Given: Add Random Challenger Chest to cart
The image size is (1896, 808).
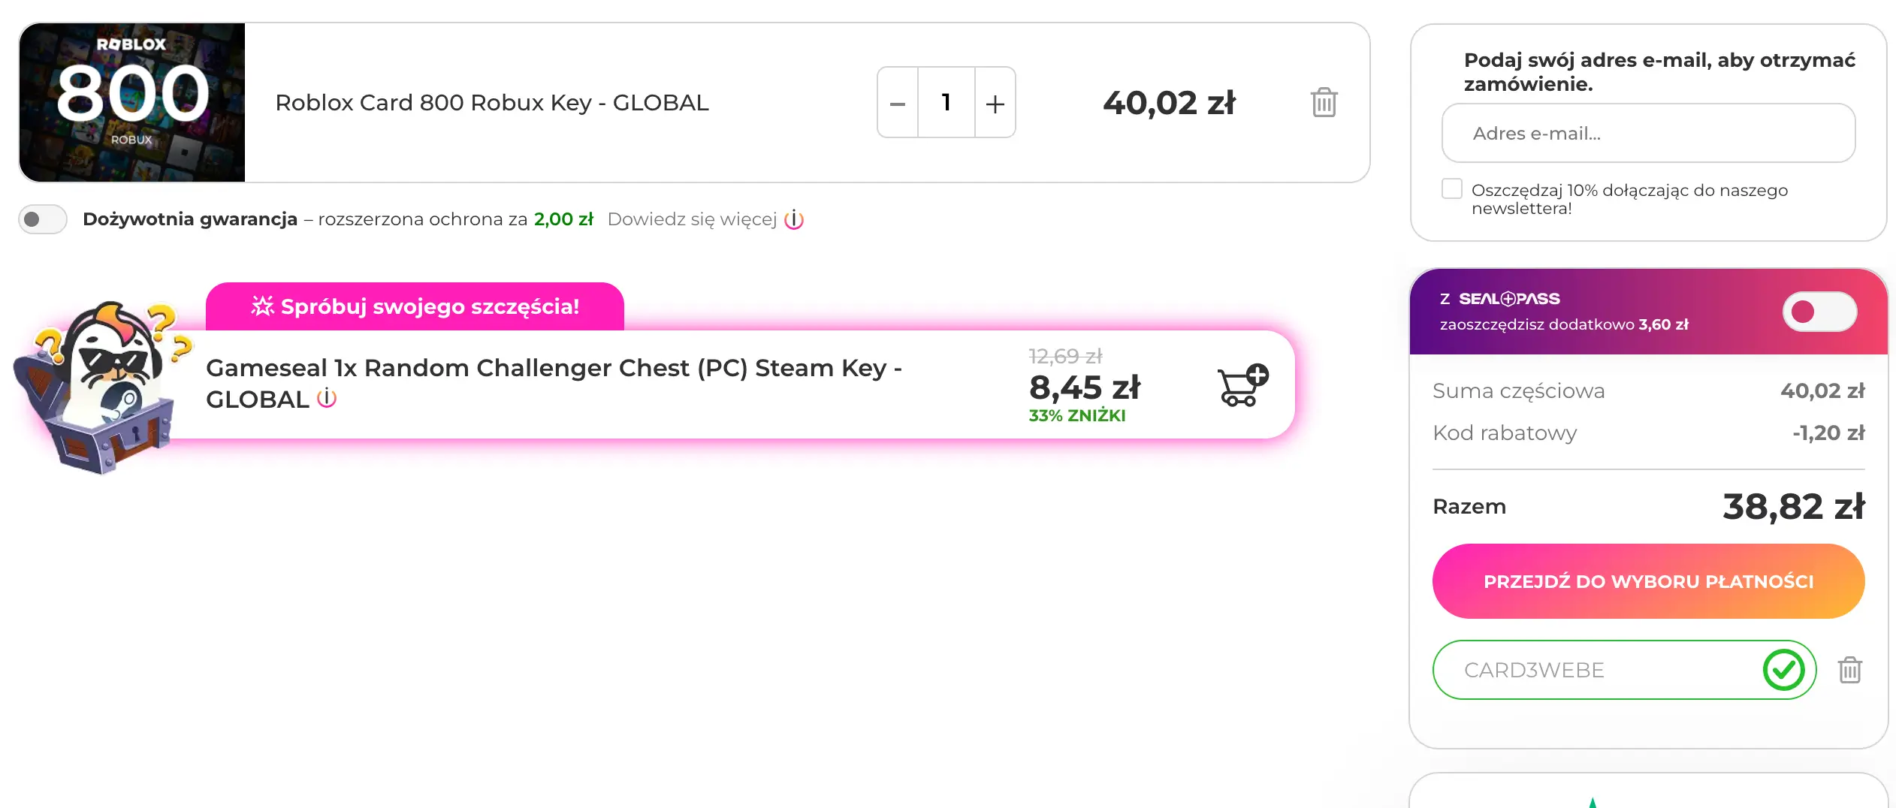Looking at the screenshot, I should [1242, 385].
